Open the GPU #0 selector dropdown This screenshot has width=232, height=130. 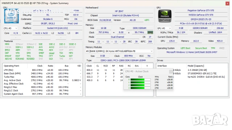click(164, 28)
